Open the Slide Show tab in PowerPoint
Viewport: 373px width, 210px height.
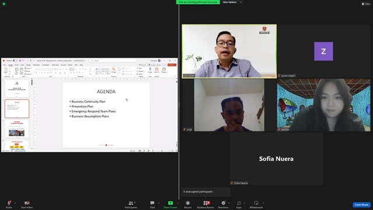[x=55, y=65]
